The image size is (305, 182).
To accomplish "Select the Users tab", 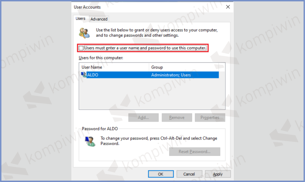I will point(80,18).
